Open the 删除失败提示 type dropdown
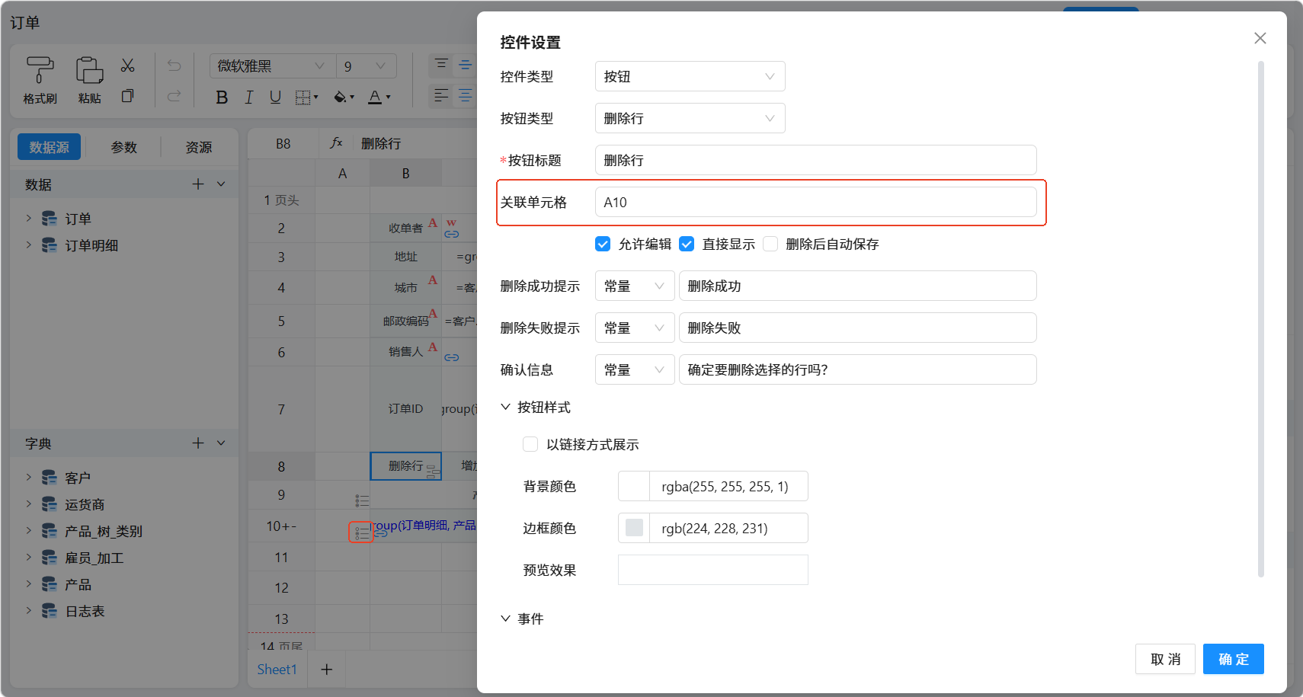1303x697 pixels. tap(635, 328)
